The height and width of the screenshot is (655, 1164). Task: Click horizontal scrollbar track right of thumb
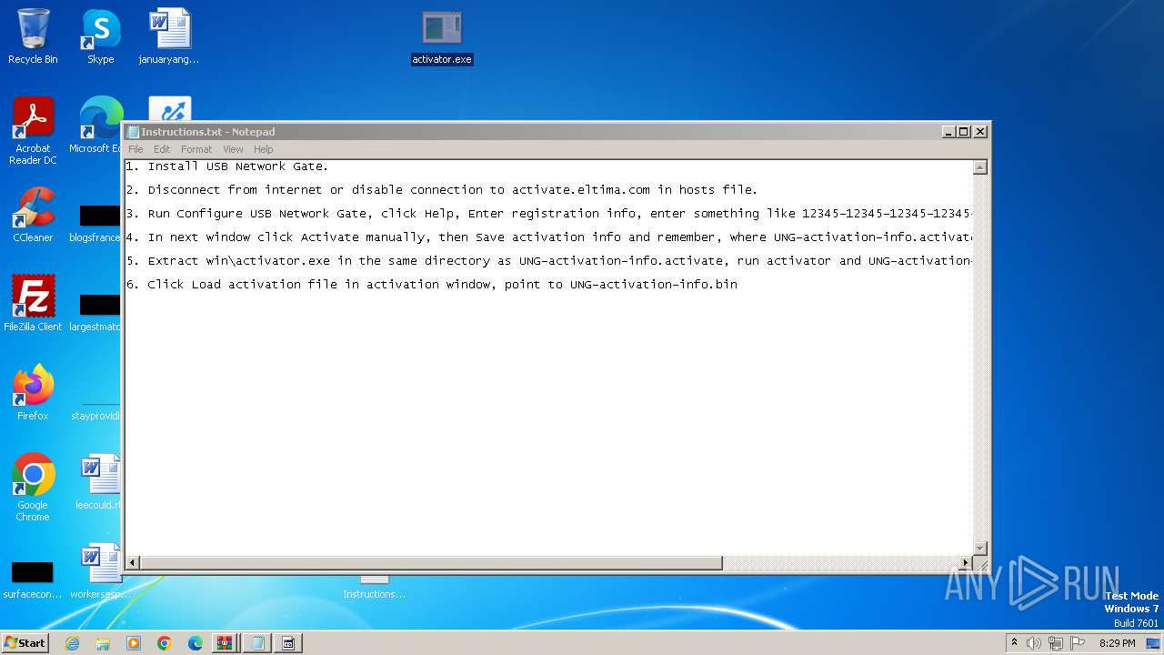coord(841,563)
